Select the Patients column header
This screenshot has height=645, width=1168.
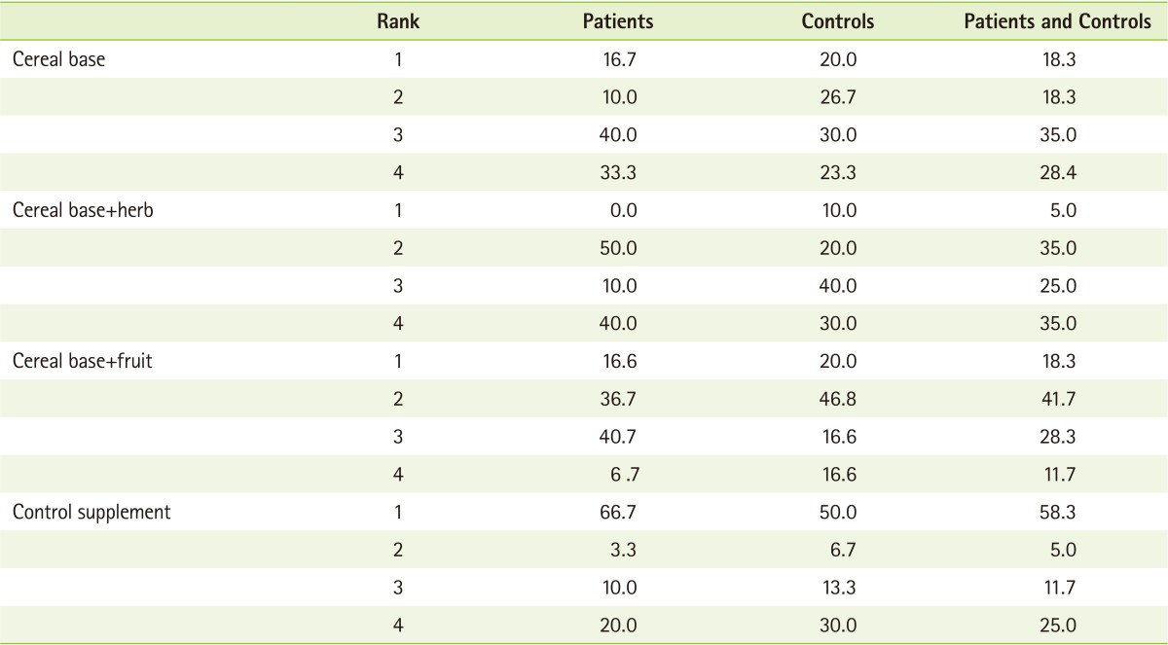618,21
